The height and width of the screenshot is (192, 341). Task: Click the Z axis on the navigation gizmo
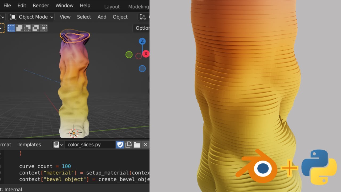point(142,41)
